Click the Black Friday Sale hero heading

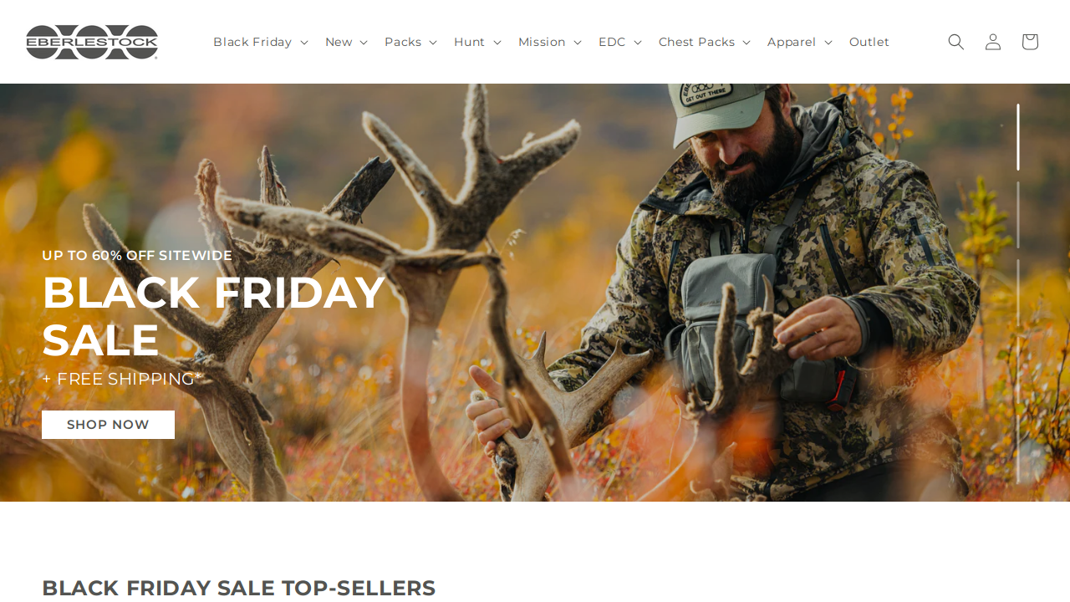[x=213, y=316]
